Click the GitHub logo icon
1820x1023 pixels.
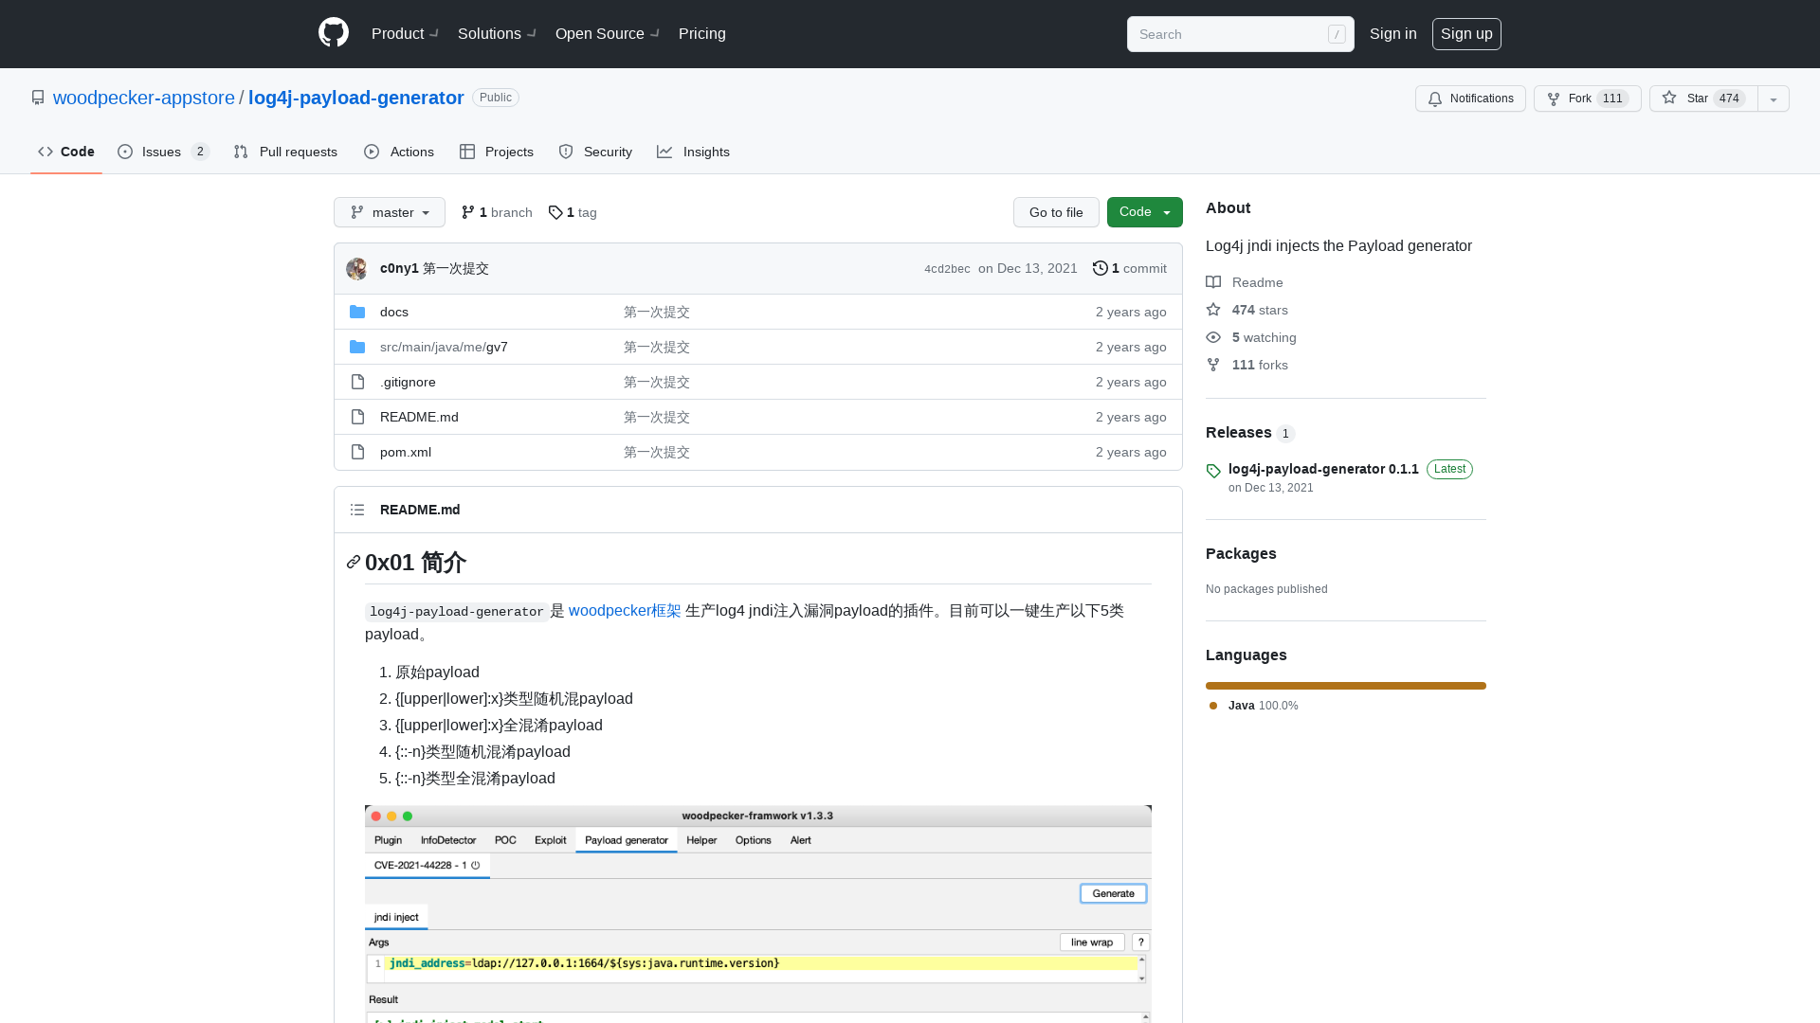pos(334,33)
